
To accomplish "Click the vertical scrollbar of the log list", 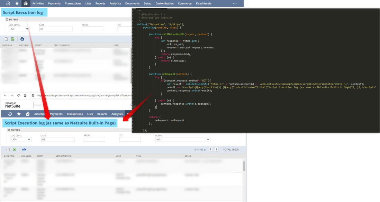I will tap(244, 166).
